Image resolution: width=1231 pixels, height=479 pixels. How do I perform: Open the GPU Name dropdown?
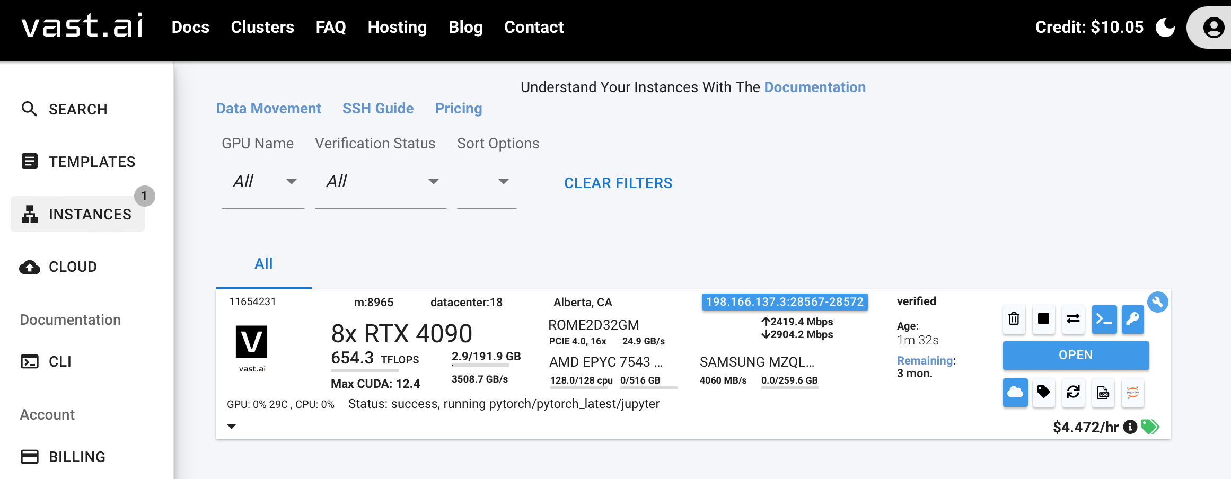click(x=263, y=182)
